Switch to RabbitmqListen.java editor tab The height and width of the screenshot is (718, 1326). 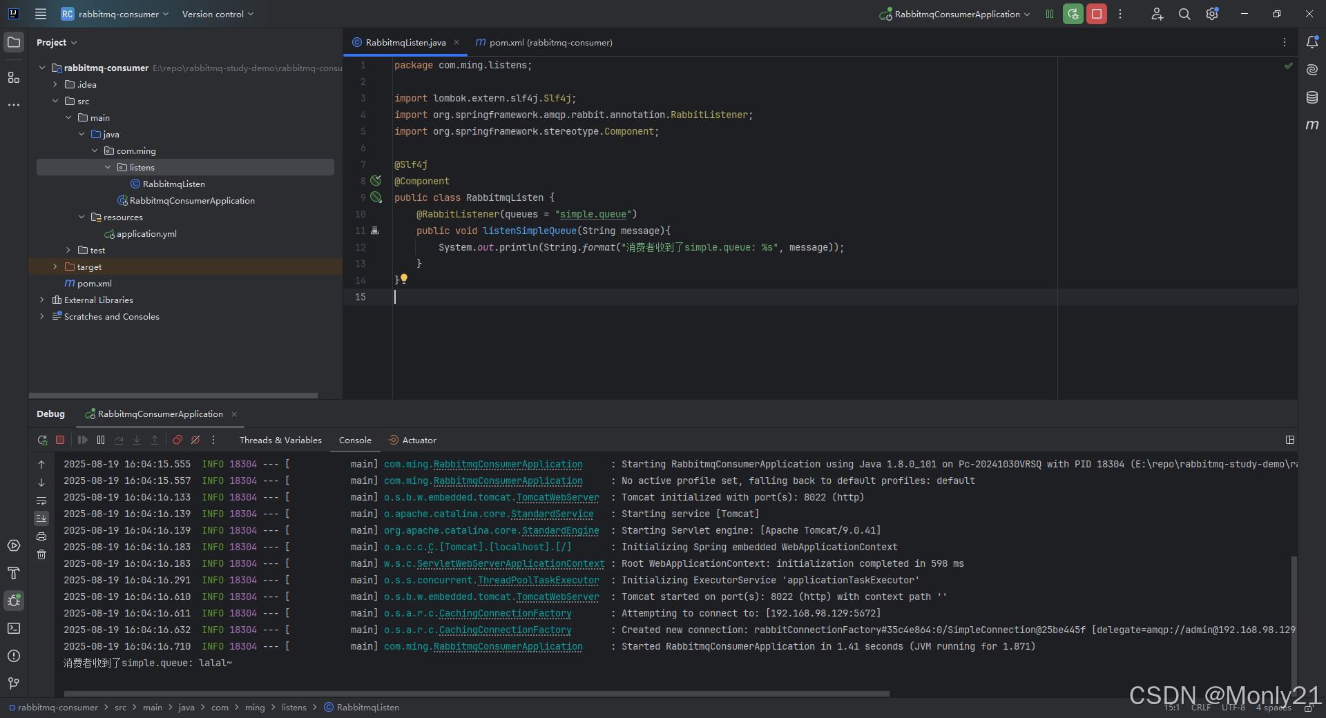(x=405, y=42)
